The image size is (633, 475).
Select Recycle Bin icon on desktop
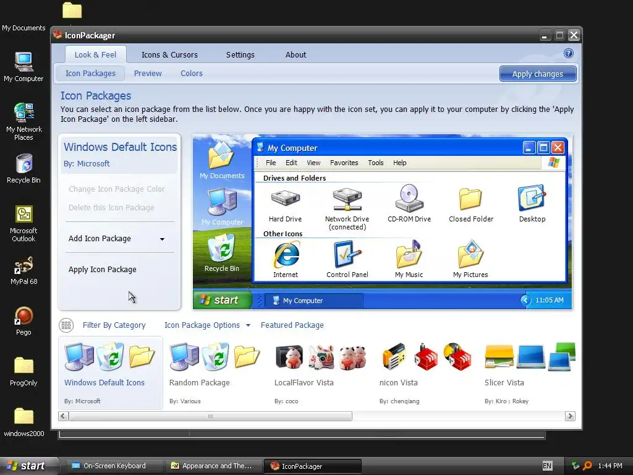click(x=24, y=169)
